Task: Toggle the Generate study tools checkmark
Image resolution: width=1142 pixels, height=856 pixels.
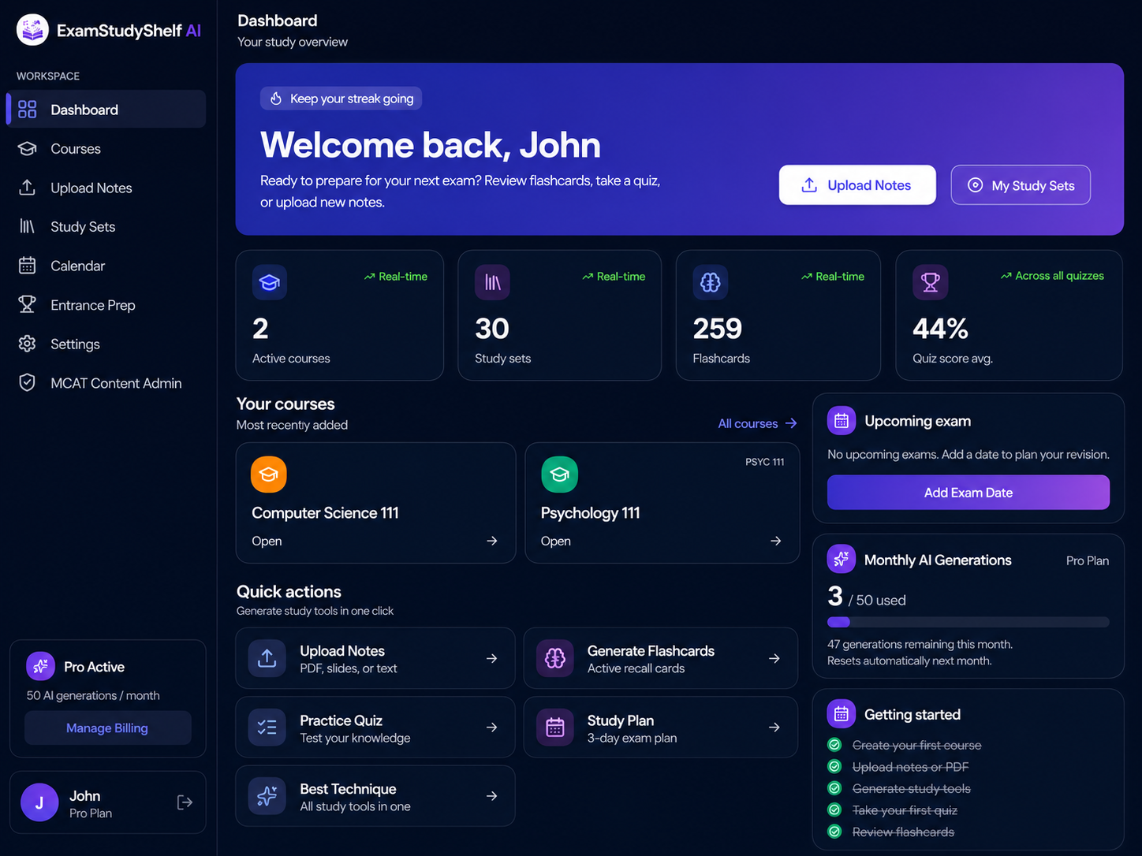Action: (834, 788)
